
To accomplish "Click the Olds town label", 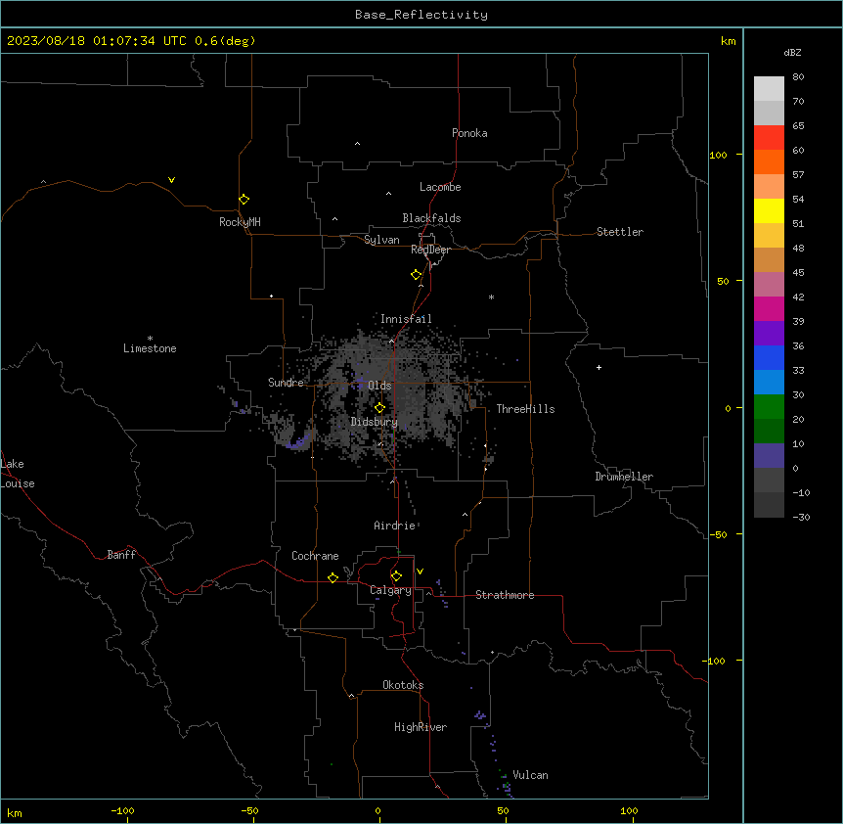I will pos(379,386).
